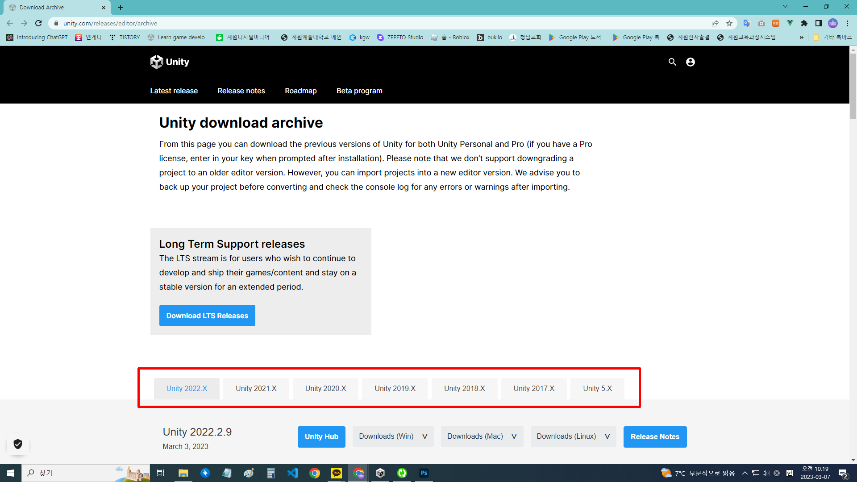Open the Learn game development bookmark

click(x=178, y=37)
